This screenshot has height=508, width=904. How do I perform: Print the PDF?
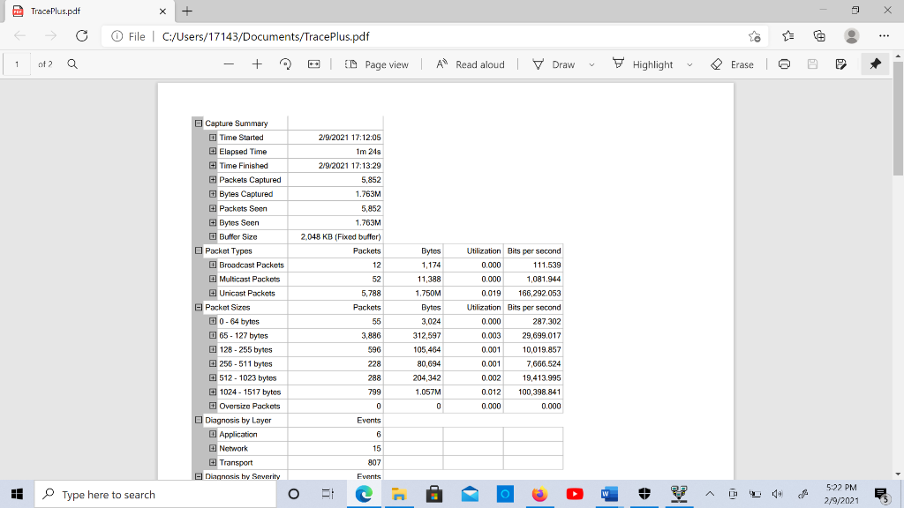(x=784, y=63)
